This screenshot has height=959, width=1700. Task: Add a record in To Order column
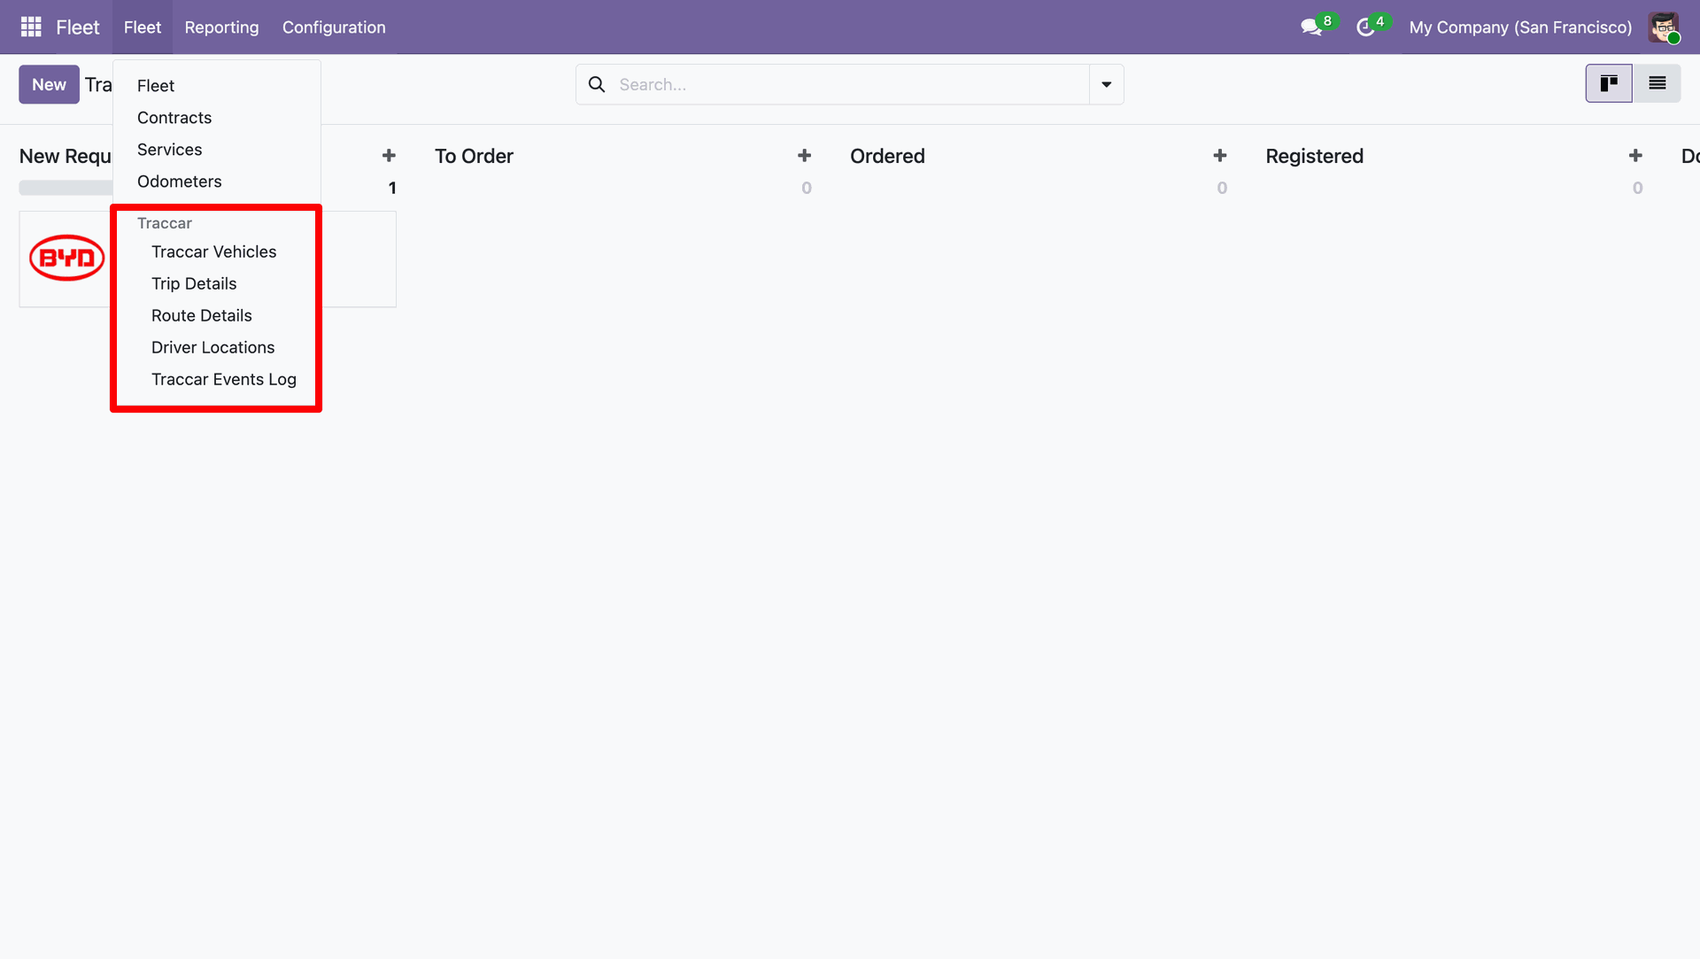[x=804, y=156]
